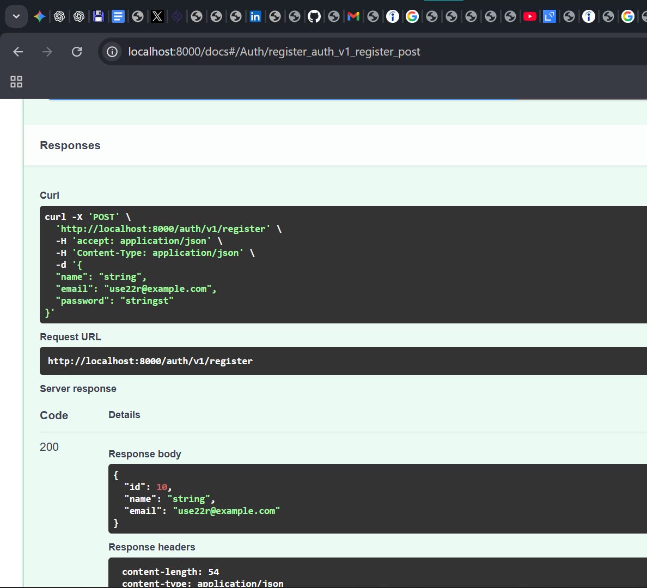Click the Server response label

(78, 389)
